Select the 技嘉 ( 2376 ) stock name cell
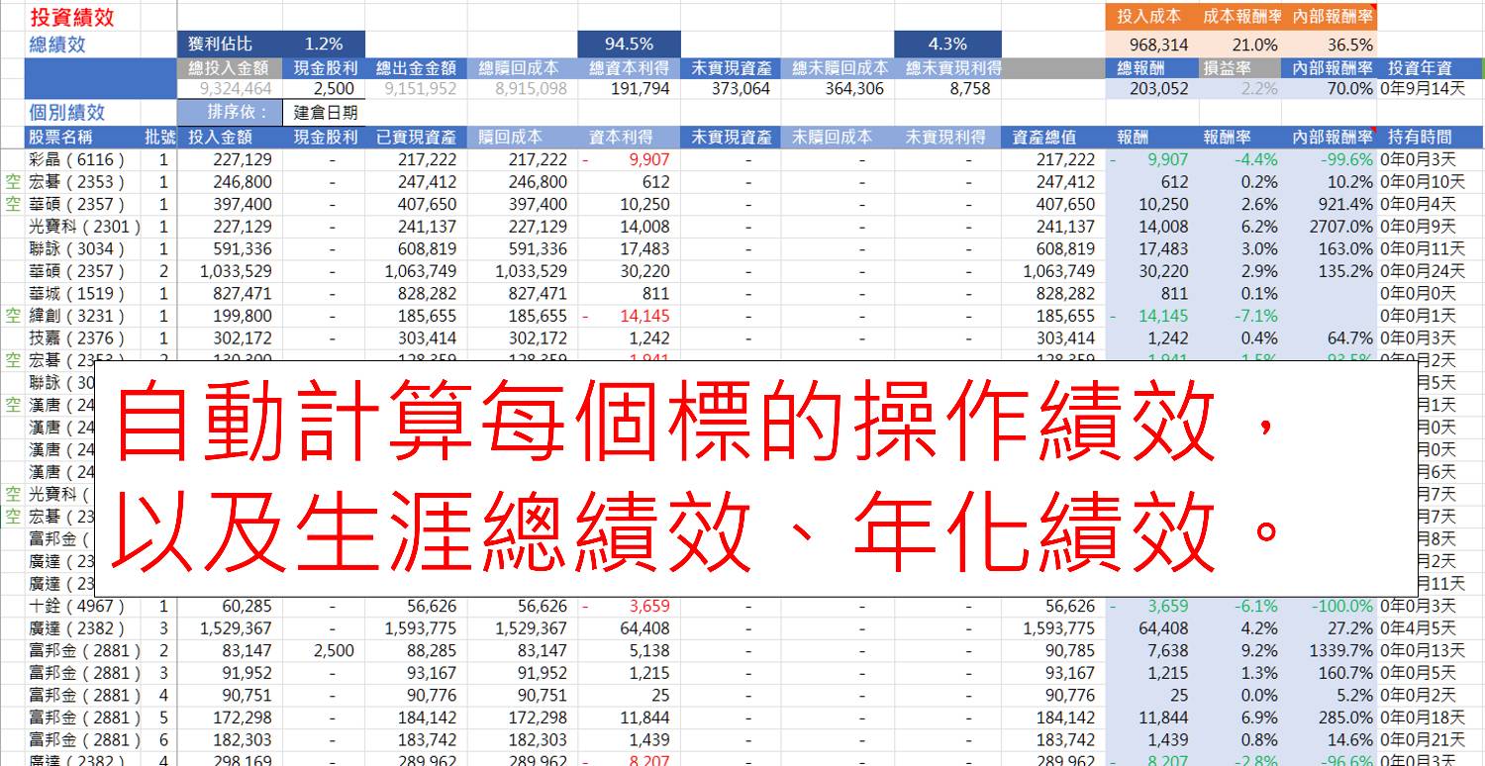This screenshot has width=1485, height=766. point(78,337)
